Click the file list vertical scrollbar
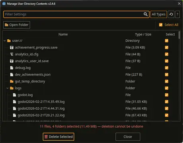183x143 pixels. pyautogui.click(x=179, y=35)
